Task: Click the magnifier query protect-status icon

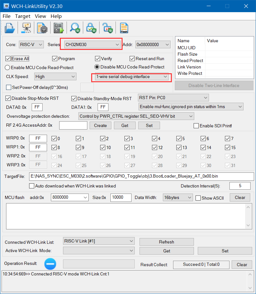Action: (76, 28)
